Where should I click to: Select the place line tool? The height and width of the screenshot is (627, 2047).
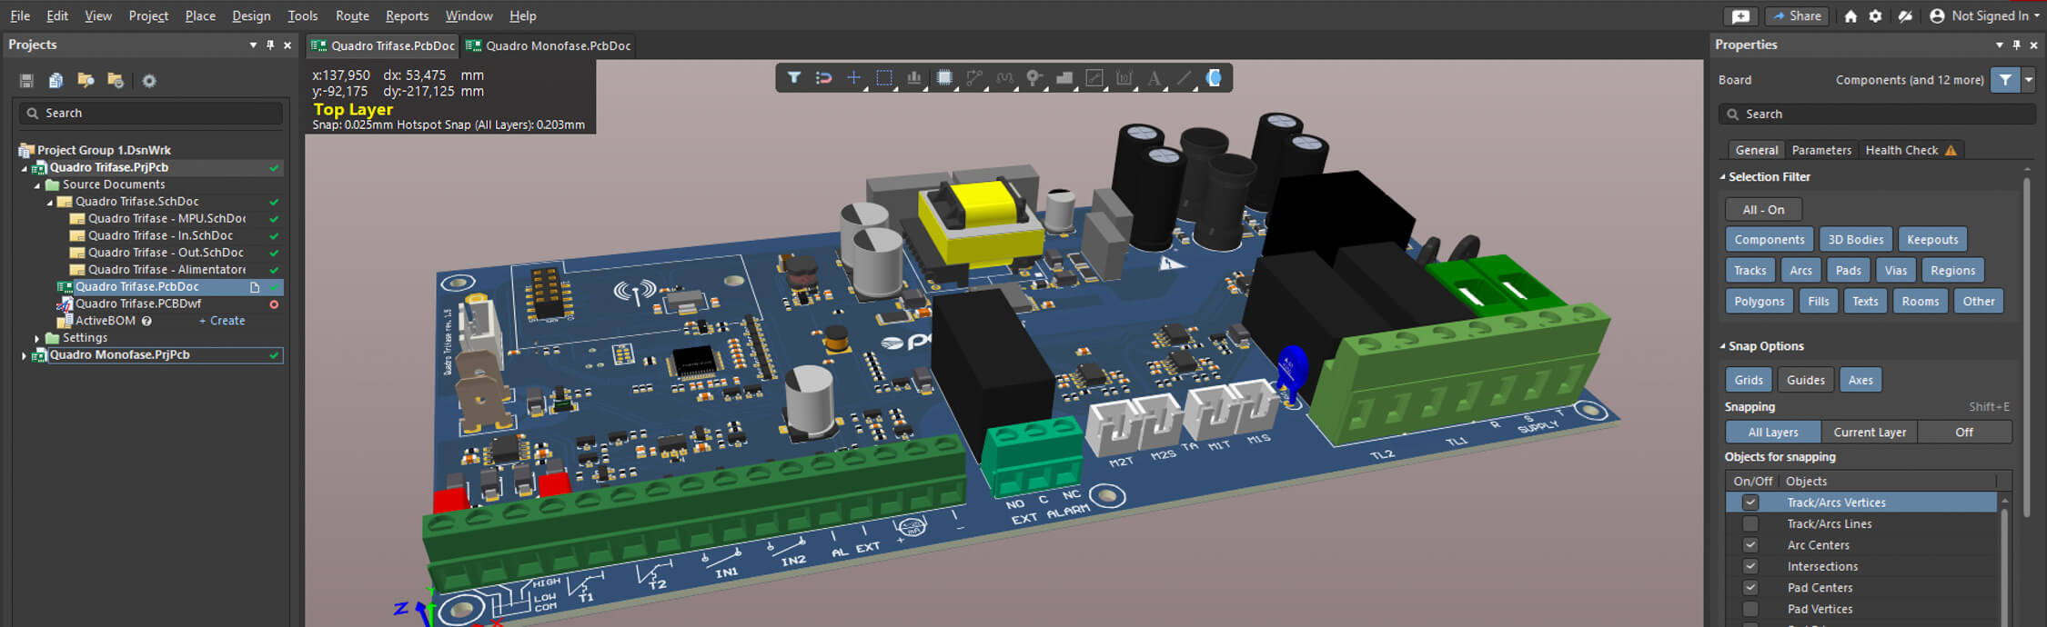(1185, 78)
